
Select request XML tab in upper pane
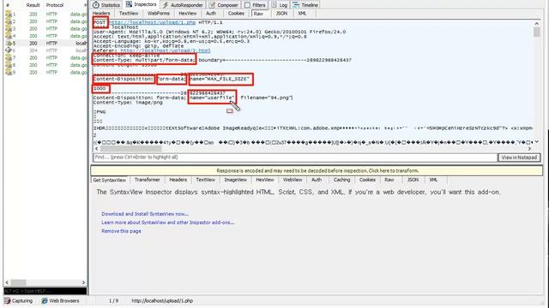pyautogui.click(x=302, y=14)
